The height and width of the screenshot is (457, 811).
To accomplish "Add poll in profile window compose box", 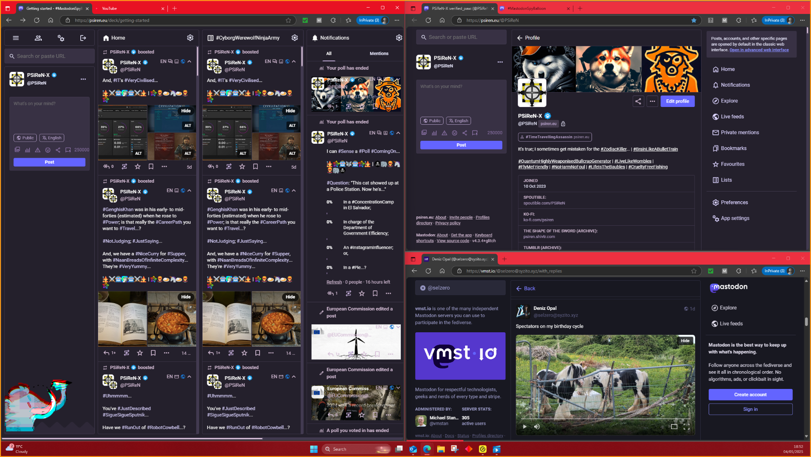I will click(x=434, y=133).
